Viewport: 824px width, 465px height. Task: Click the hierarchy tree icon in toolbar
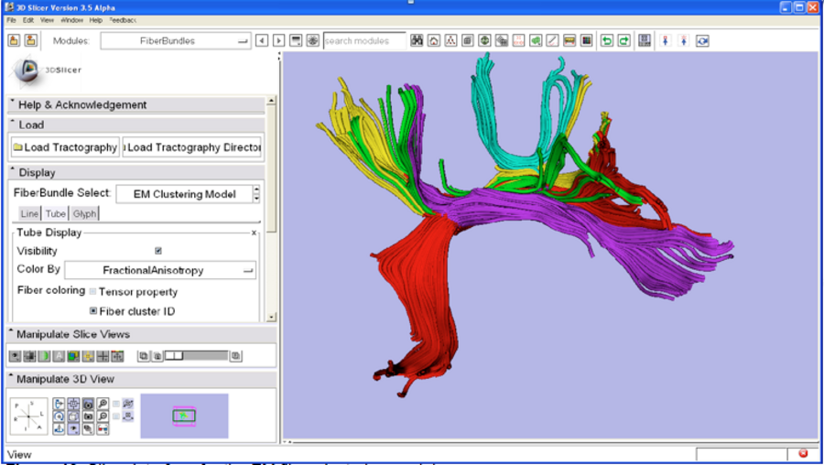450,40
